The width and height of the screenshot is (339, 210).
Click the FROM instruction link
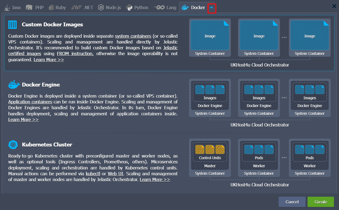(74, 54)
